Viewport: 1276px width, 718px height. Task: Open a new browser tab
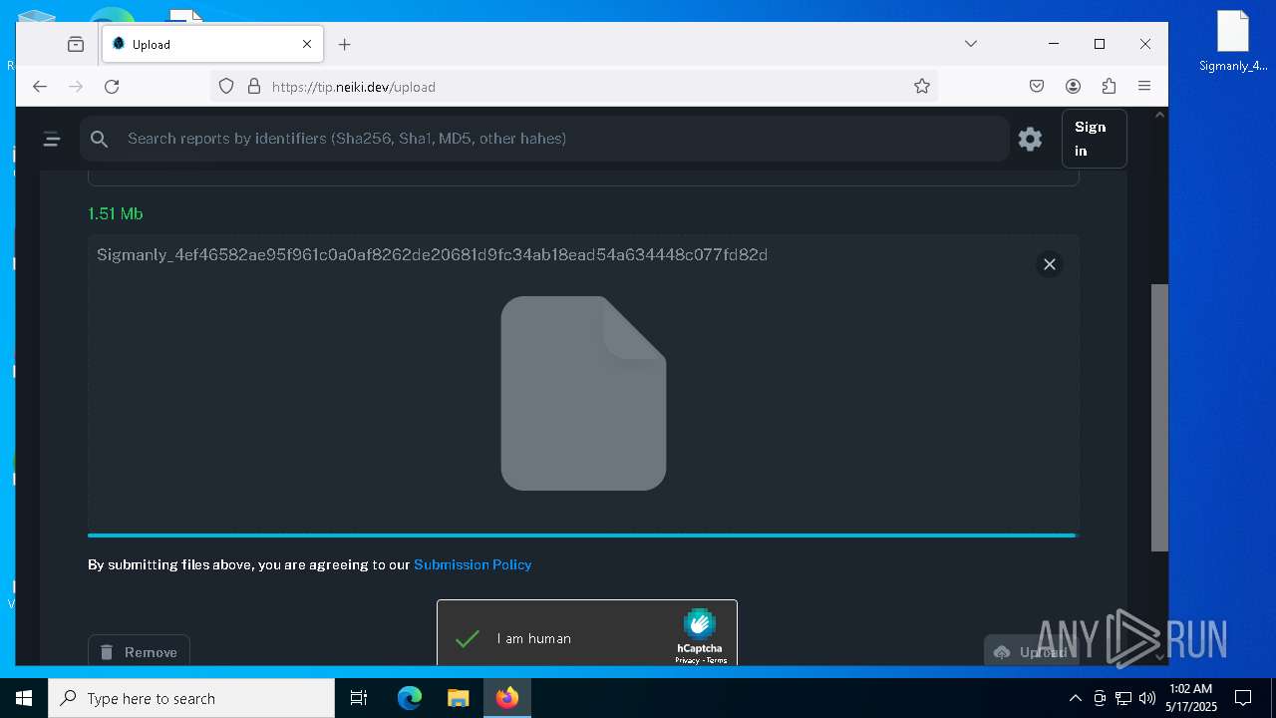(345, 44)
